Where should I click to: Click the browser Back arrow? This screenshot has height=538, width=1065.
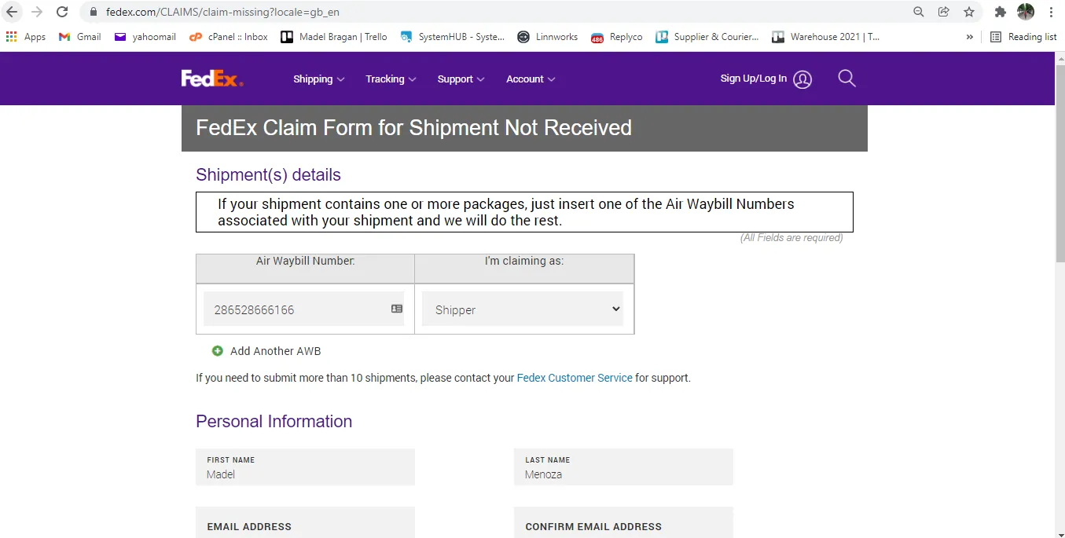point(12,12)
